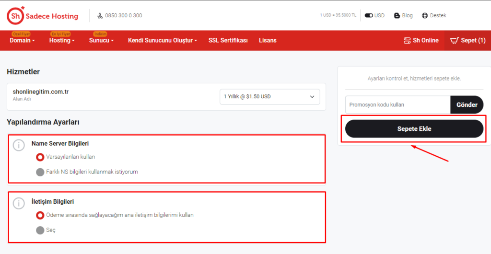The height and width of the screenshot is (254, 491).
Task: Click the Sh Online server icon
Action: point(407,40)
